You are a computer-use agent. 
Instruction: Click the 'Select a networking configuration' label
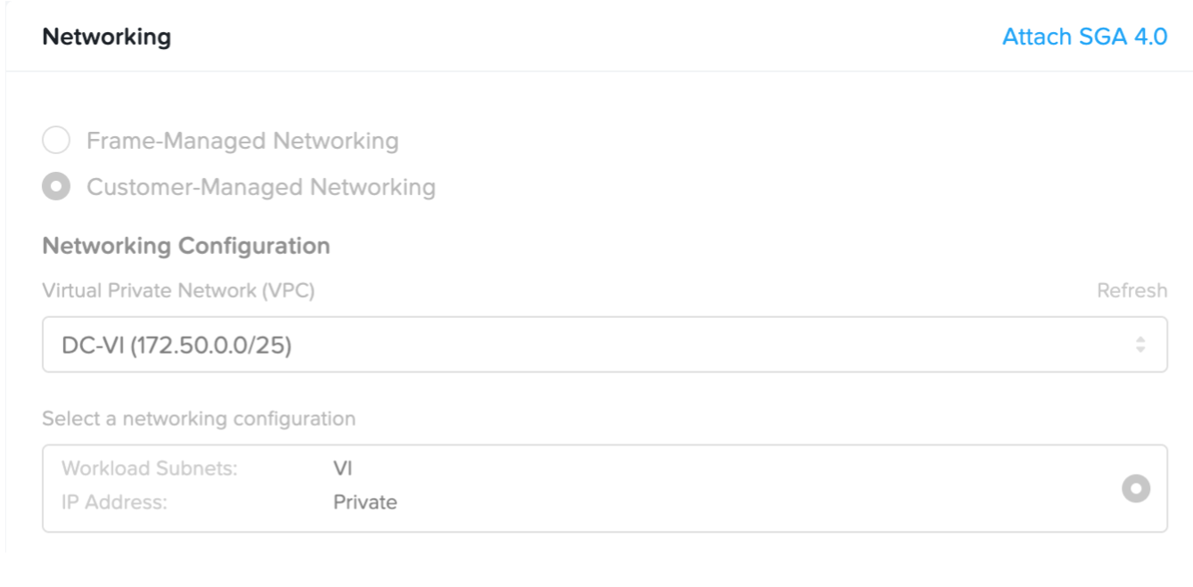click(x=199, y=419)
